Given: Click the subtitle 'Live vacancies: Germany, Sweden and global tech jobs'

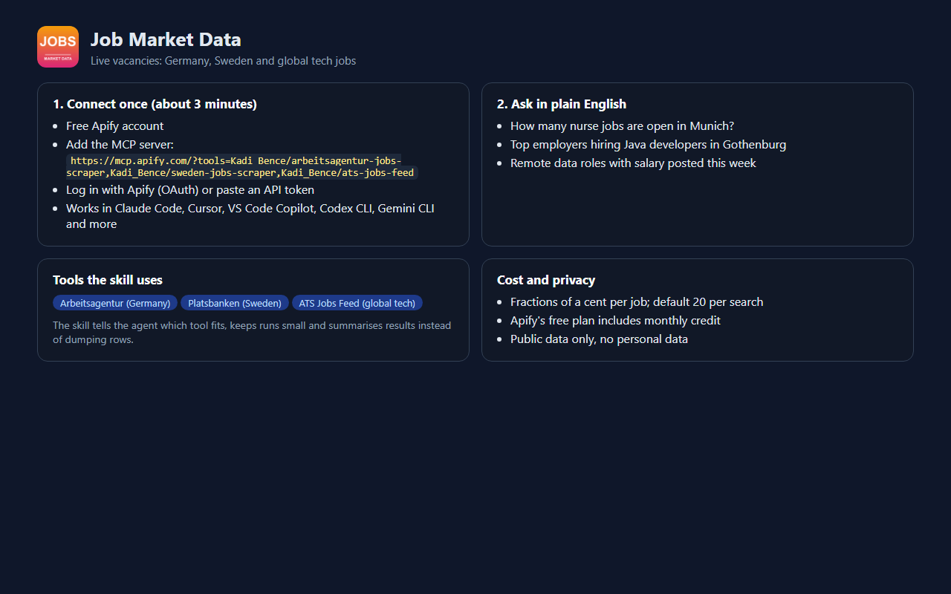Looking at the screenshot, I should (223, 61).
